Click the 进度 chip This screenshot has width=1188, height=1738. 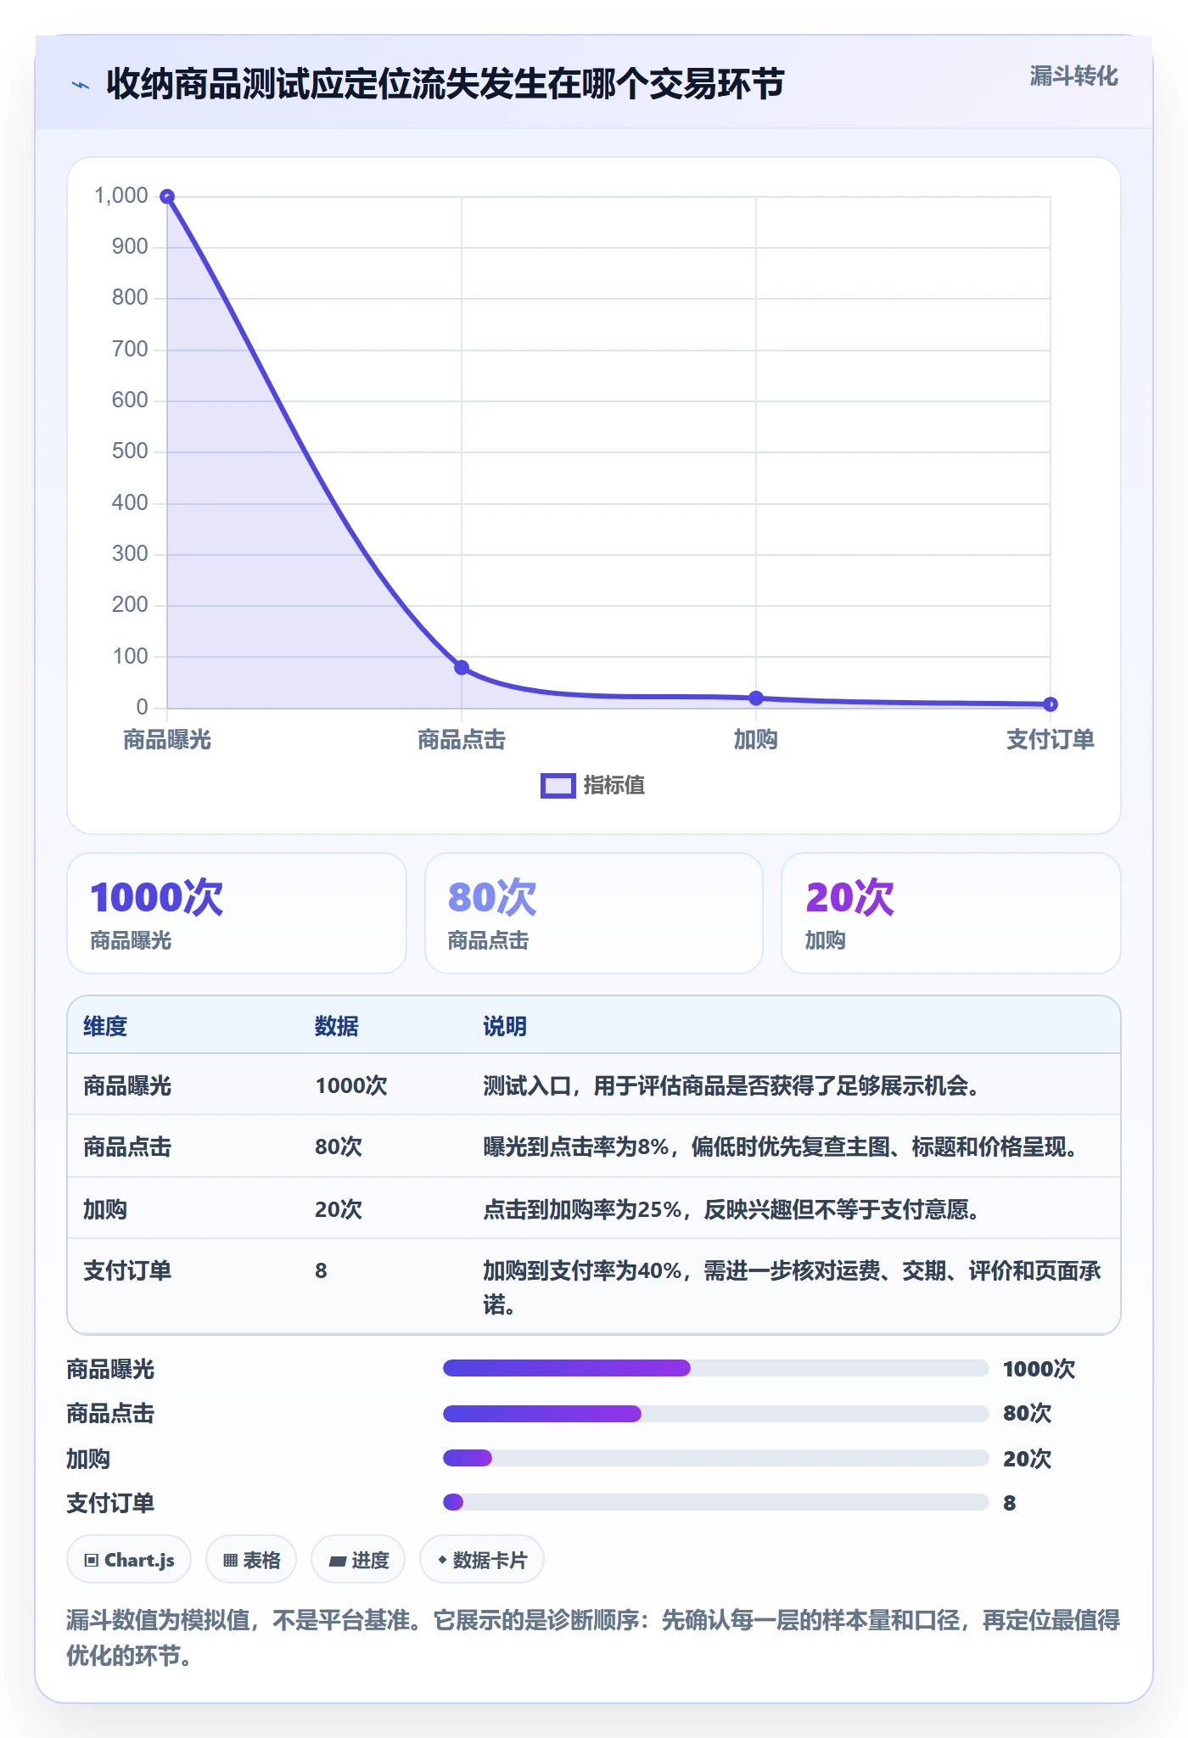click(x=358, y=1560)
